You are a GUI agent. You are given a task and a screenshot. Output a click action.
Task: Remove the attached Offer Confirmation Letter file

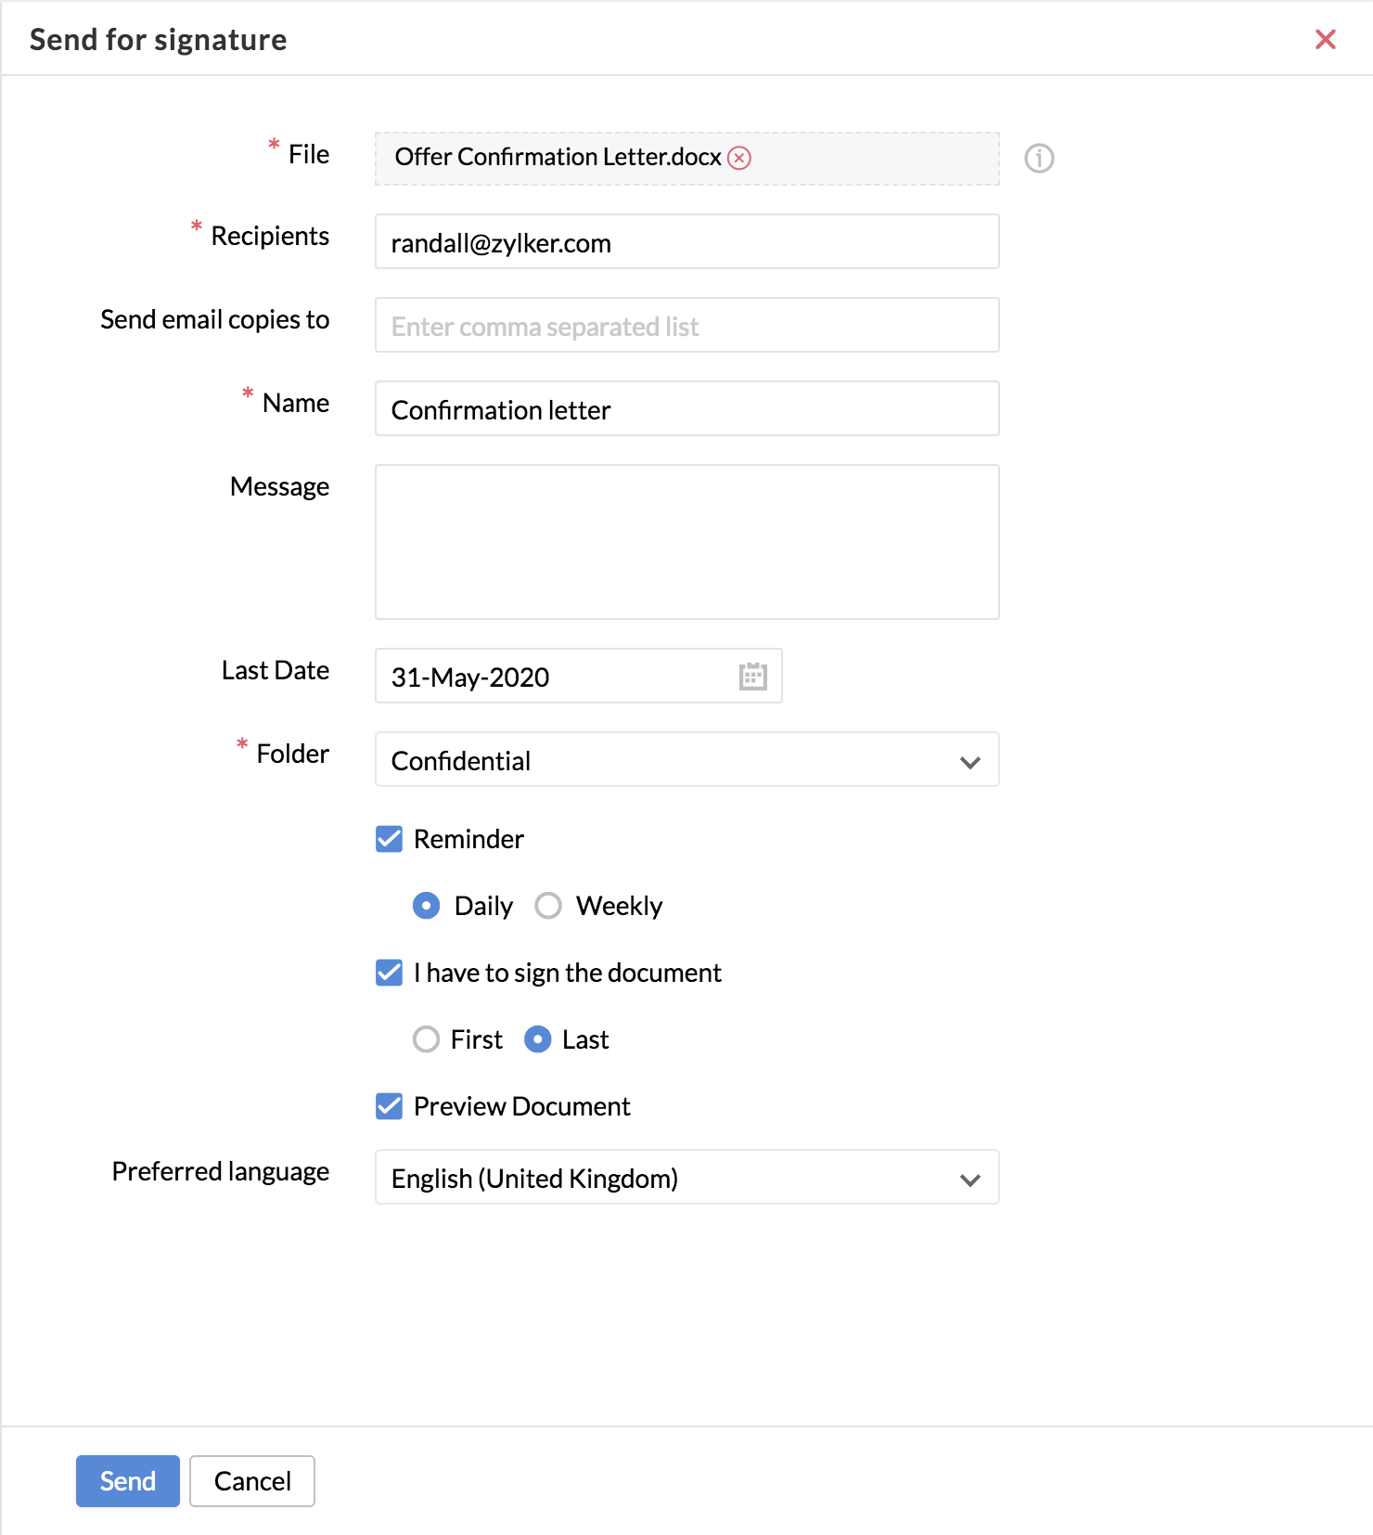739,158
